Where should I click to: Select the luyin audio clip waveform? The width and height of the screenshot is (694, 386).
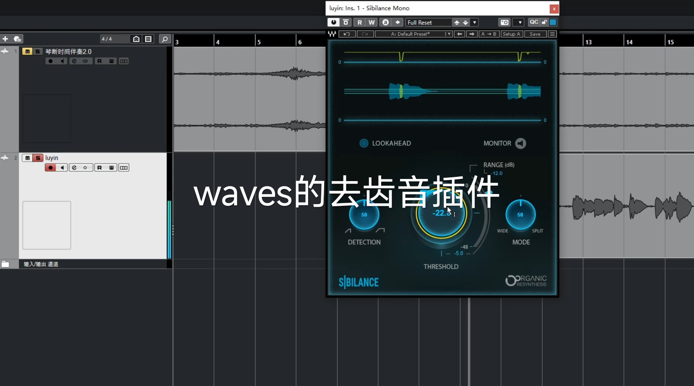click(x=626, y=206)
